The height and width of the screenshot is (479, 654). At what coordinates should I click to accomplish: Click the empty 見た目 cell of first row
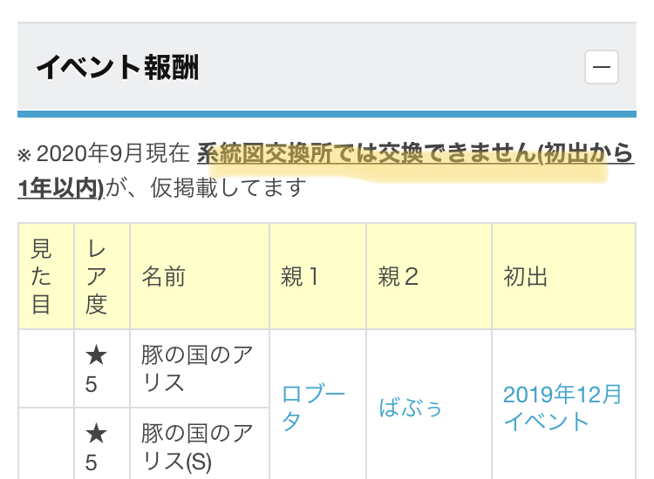pos(46,368)
